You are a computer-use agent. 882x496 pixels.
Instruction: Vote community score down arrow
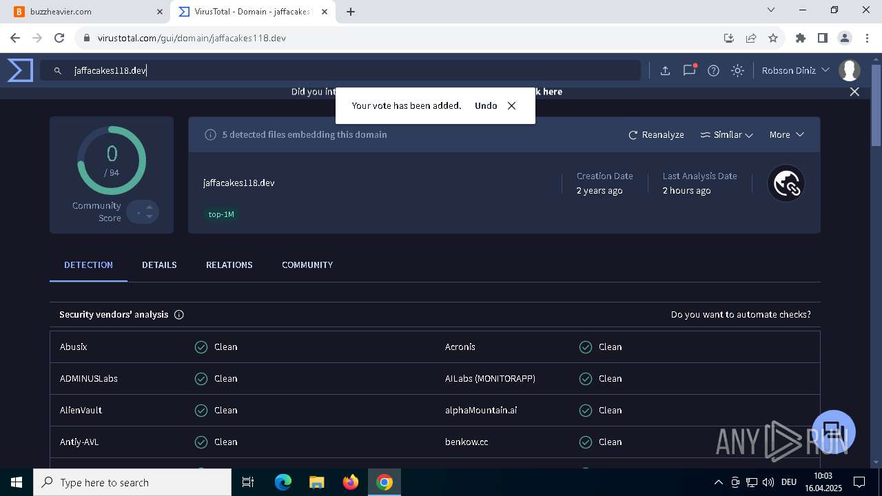tap(150, 216)
